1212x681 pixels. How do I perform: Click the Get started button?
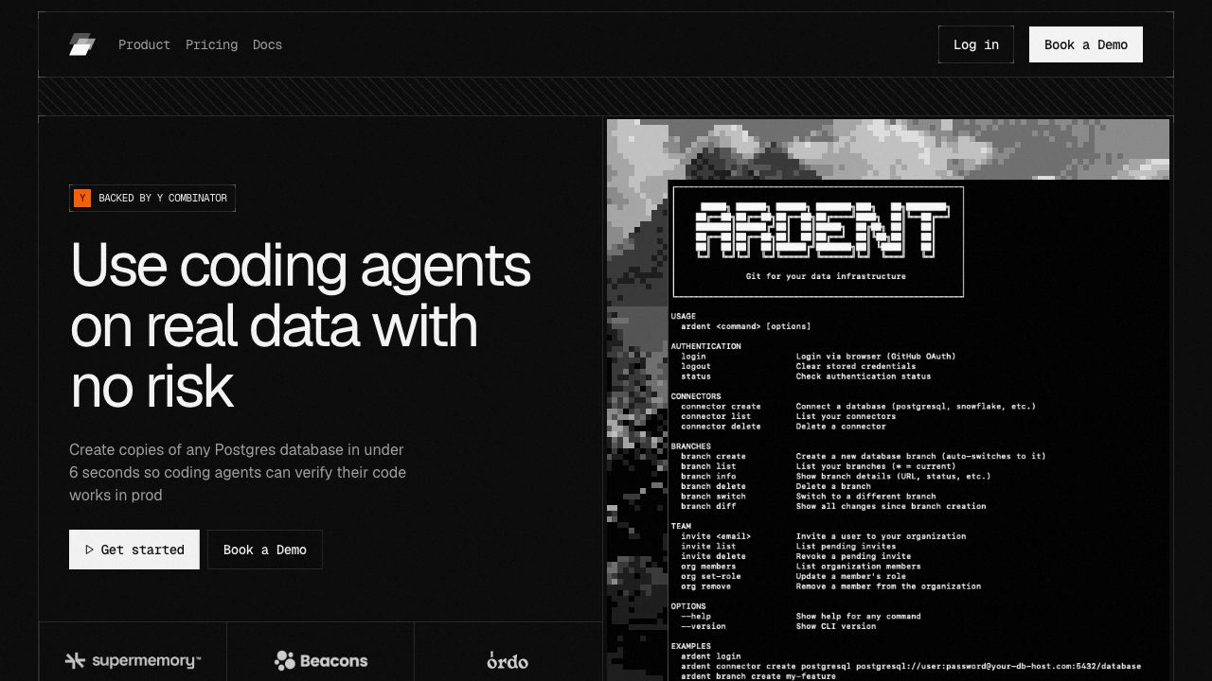tap(134, 550)
